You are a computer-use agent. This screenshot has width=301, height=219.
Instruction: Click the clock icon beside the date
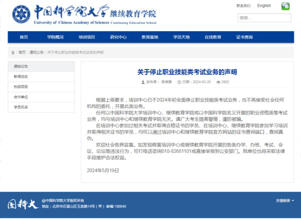click(x=179, y=82)
